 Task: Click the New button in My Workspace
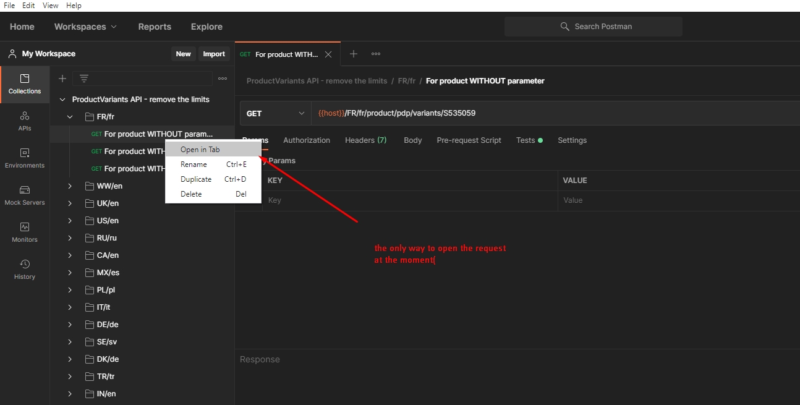tap(183, 54)
